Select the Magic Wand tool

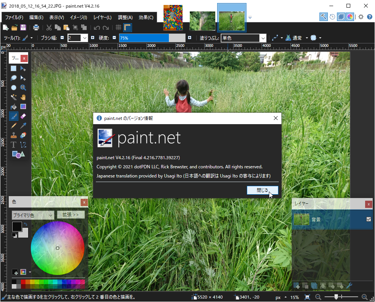[13, 97]
